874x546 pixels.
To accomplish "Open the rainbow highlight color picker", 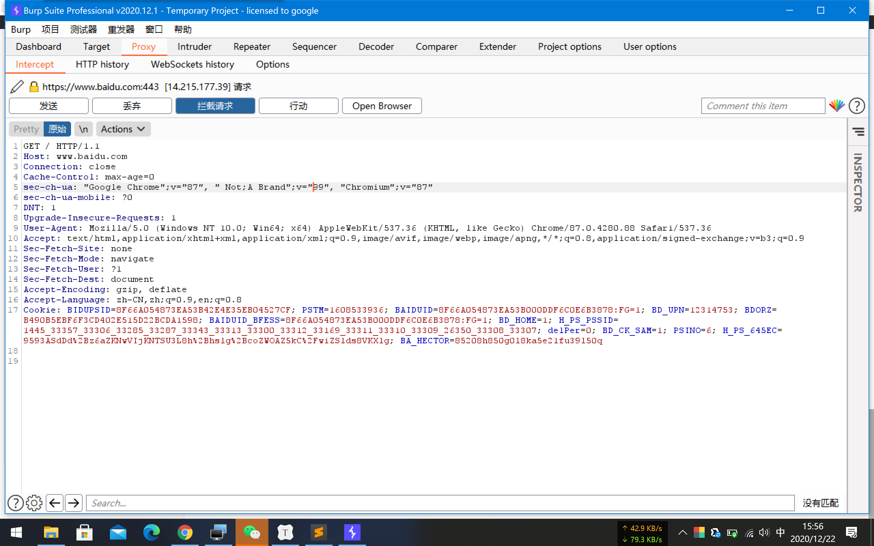I will tap(836, 106).
